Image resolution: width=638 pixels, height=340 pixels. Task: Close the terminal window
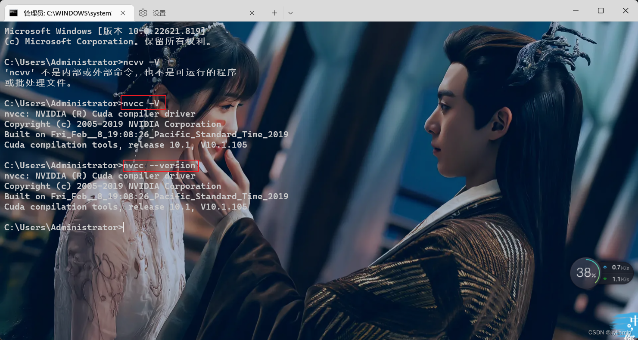pyautogui.click(x=626, y=10)
